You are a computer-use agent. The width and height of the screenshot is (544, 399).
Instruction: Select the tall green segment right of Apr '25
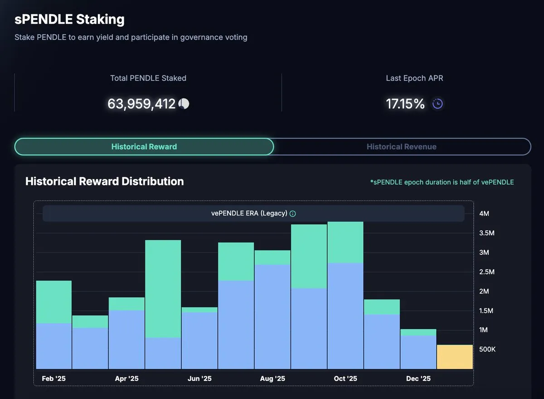coord(163,289)
